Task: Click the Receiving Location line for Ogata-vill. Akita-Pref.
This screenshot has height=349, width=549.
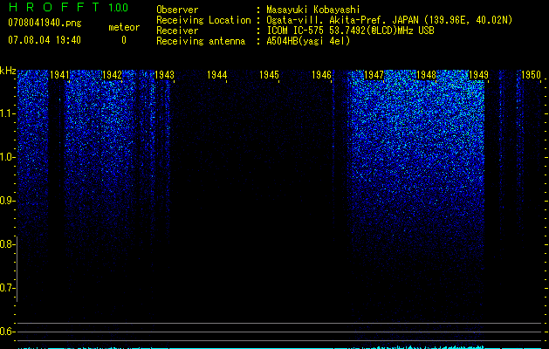Action: click(x=334, y=20)
